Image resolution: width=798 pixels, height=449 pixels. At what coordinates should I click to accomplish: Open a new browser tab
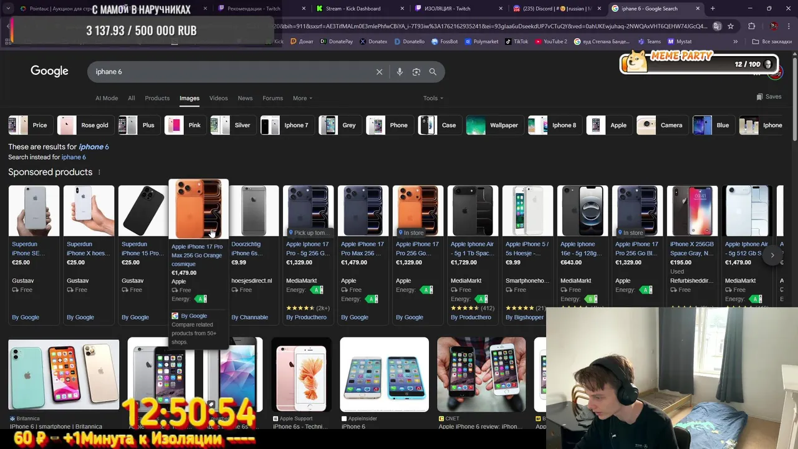pyautogui.click(x=713, y=9)
